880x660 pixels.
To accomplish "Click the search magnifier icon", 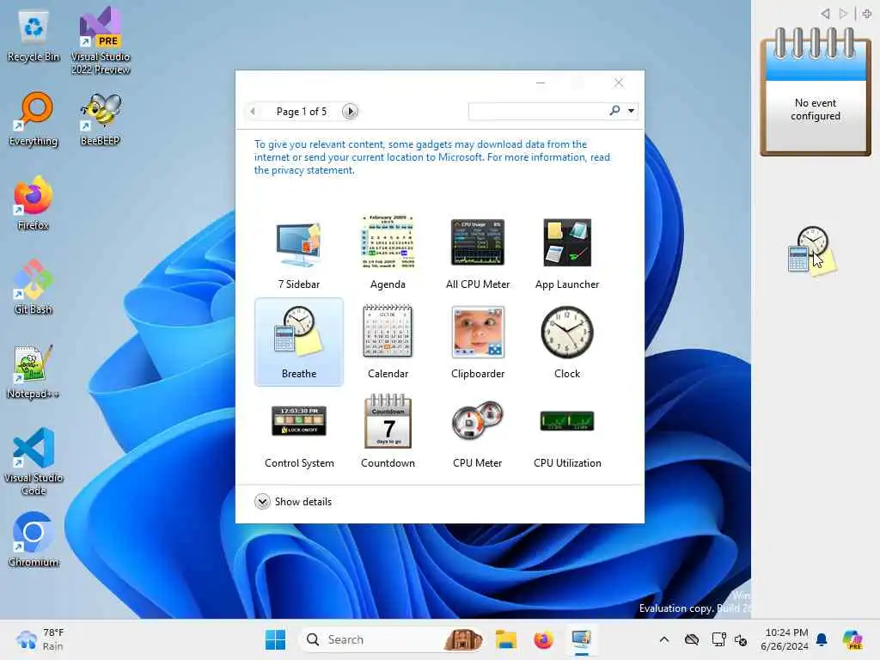I will 615,110.
